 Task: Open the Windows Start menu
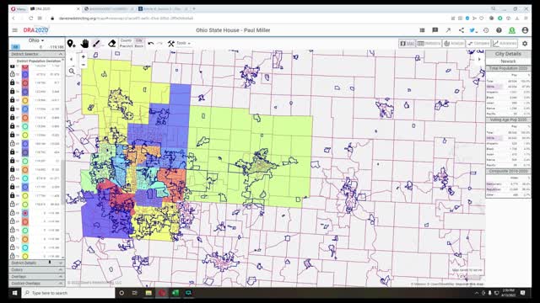(x=15, y=293)
